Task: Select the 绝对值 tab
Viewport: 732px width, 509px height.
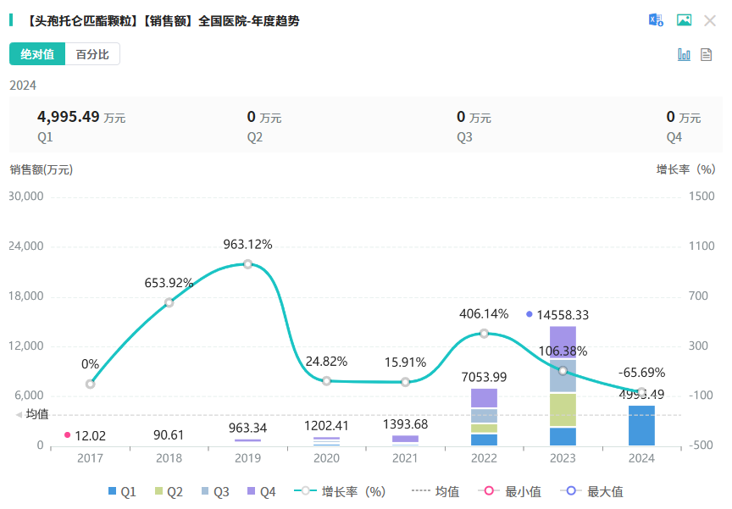Action: (37, 54)
